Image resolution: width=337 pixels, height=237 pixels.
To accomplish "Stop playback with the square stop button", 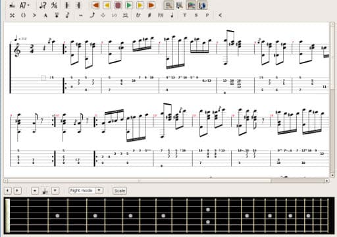I will point(118,5).
